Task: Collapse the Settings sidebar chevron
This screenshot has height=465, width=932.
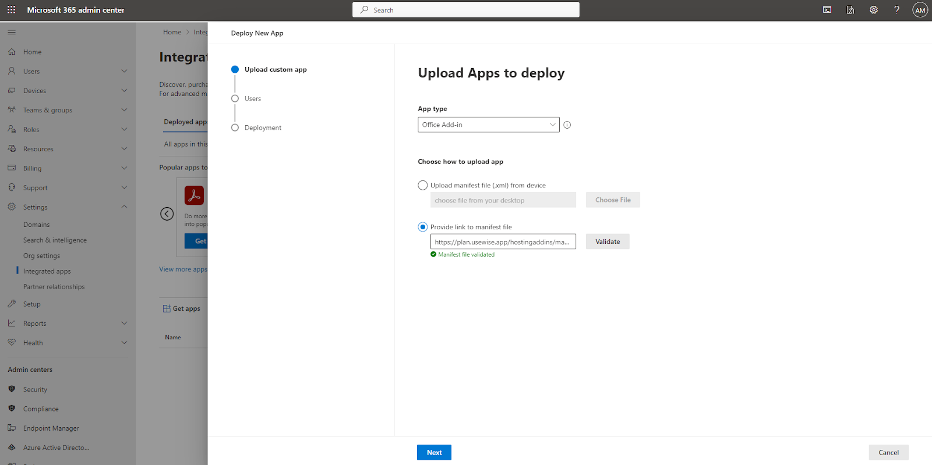Action: (x=124, y=207)
